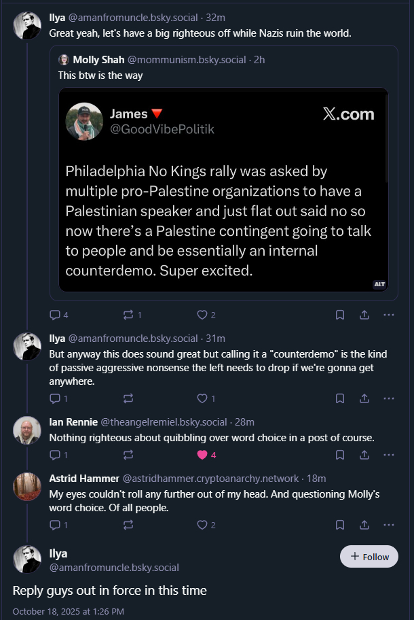Repost Ian Rennie's reply

127,455
